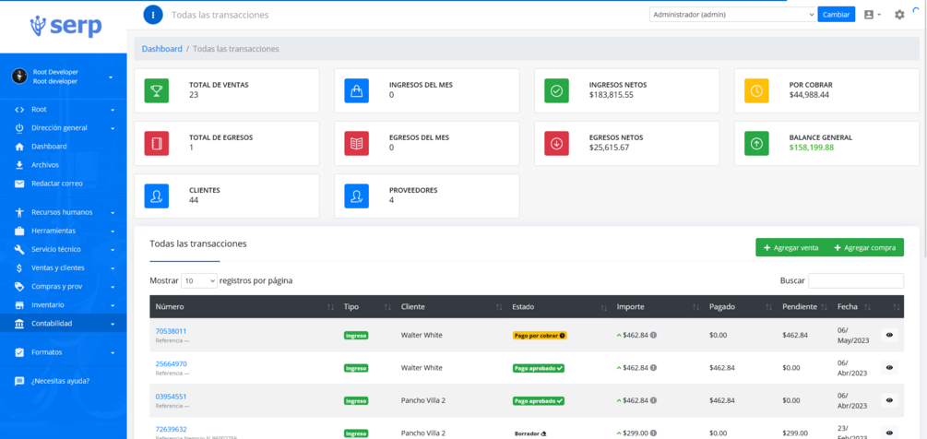Expand the Herramientas menu
This screenshot has width=927, height=439.
[113, 231]
